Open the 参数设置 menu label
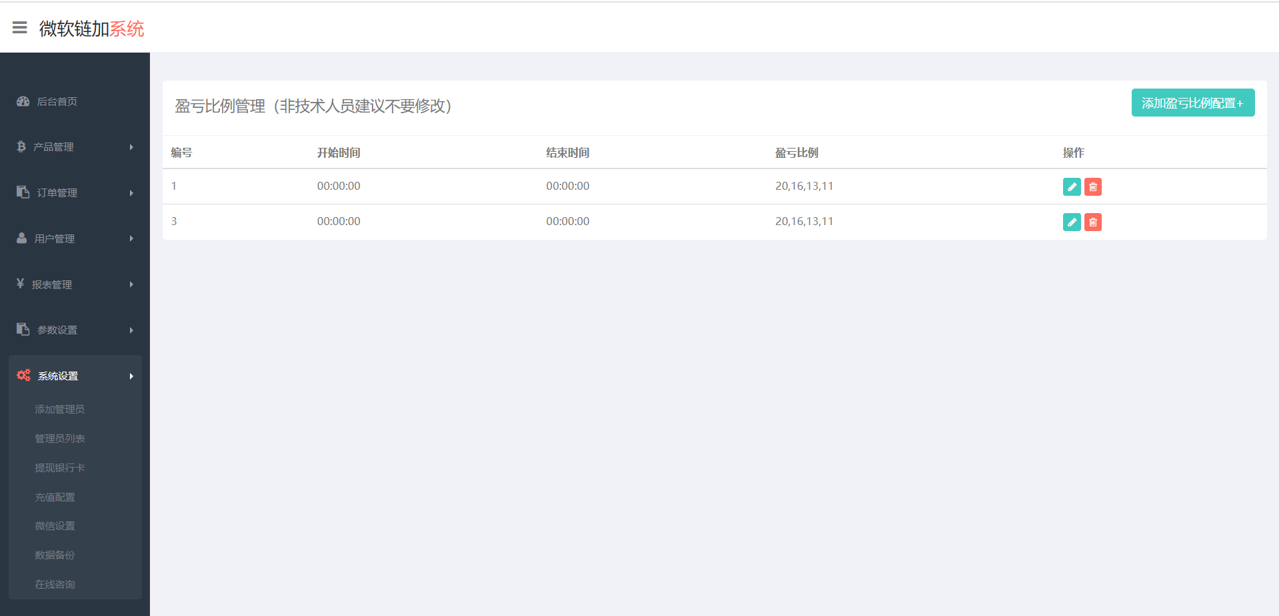This screenshot has height=616, width=1279. 57,330
